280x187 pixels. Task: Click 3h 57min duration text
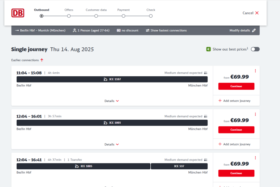coord(54,116)
